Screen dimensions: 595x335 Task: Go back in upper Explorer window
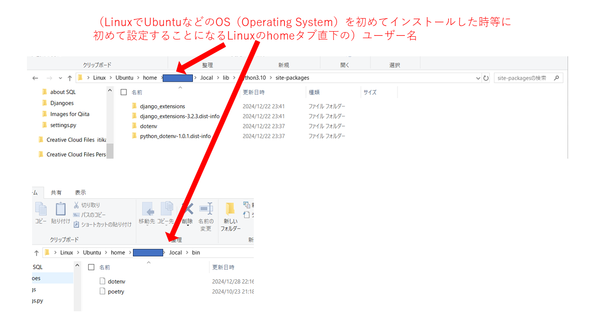click(35, 78)
